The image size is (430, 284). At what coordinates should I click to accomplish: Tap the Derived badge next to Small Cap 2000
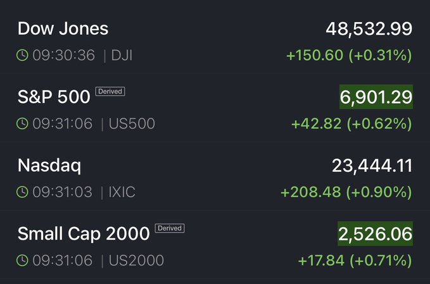(169, 228)
